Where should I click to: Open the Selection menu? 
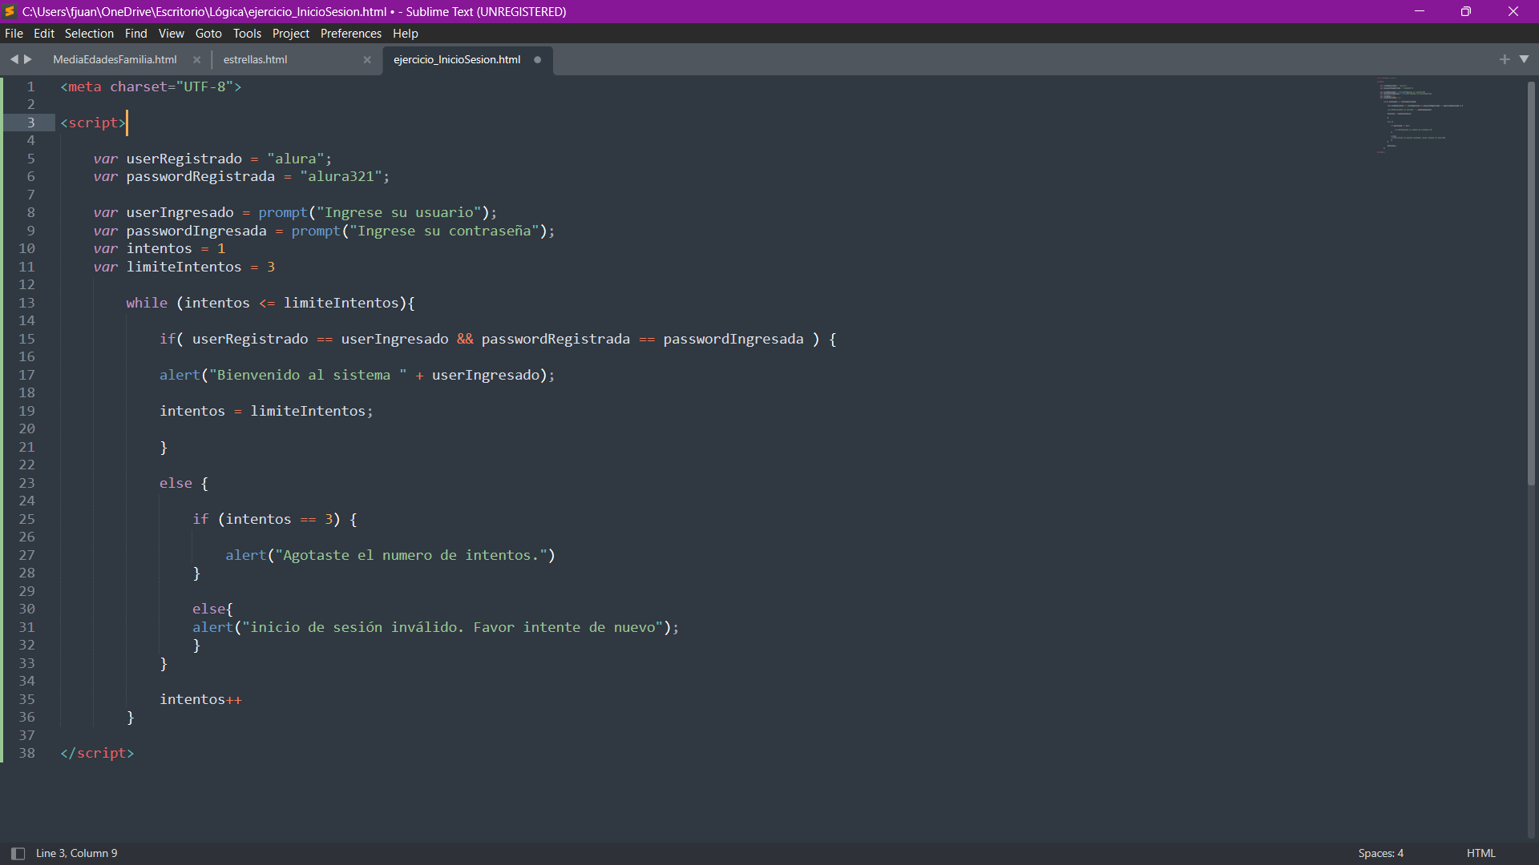click(x=89, y=34)
